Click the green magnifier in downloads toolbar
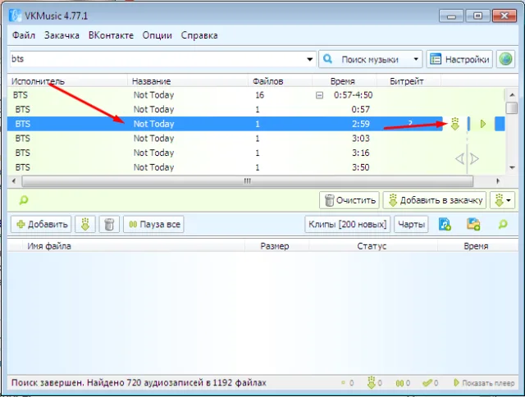Image resolution: width=525 pixels, height=397 pixels. (x=503, y=224)
